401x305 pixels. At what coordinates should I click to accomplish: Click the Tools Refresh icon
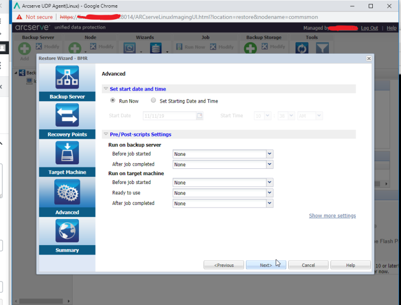click(302, 48)
